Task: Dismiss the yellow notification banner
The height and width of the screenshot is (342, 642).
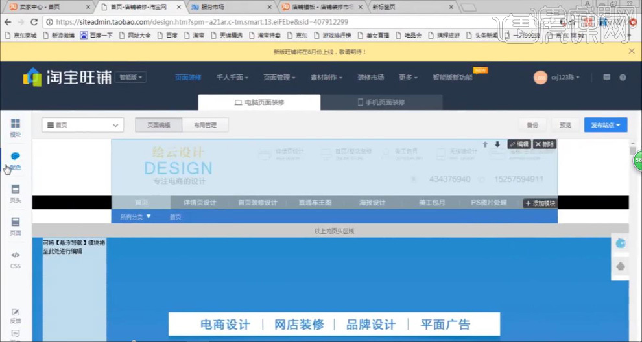Action: [632, 51]
